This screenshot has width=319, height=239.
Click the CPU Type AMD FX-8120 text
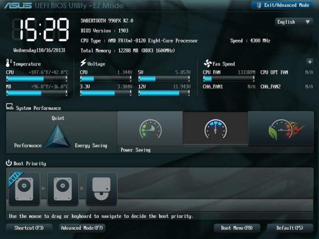coord(139,41)
